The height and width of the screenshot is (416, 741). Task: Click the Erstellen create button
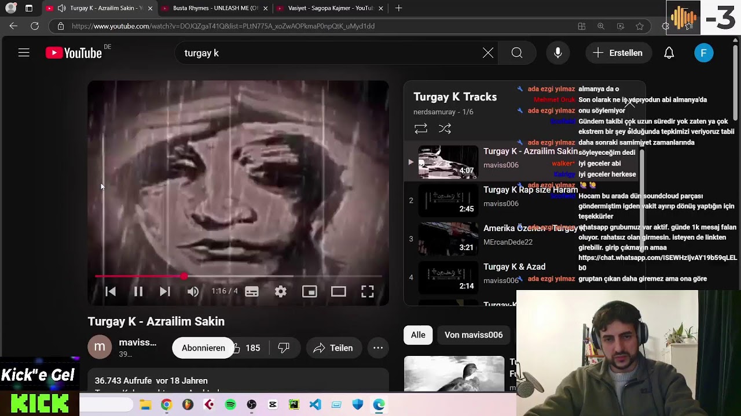(x=618, y=53)
